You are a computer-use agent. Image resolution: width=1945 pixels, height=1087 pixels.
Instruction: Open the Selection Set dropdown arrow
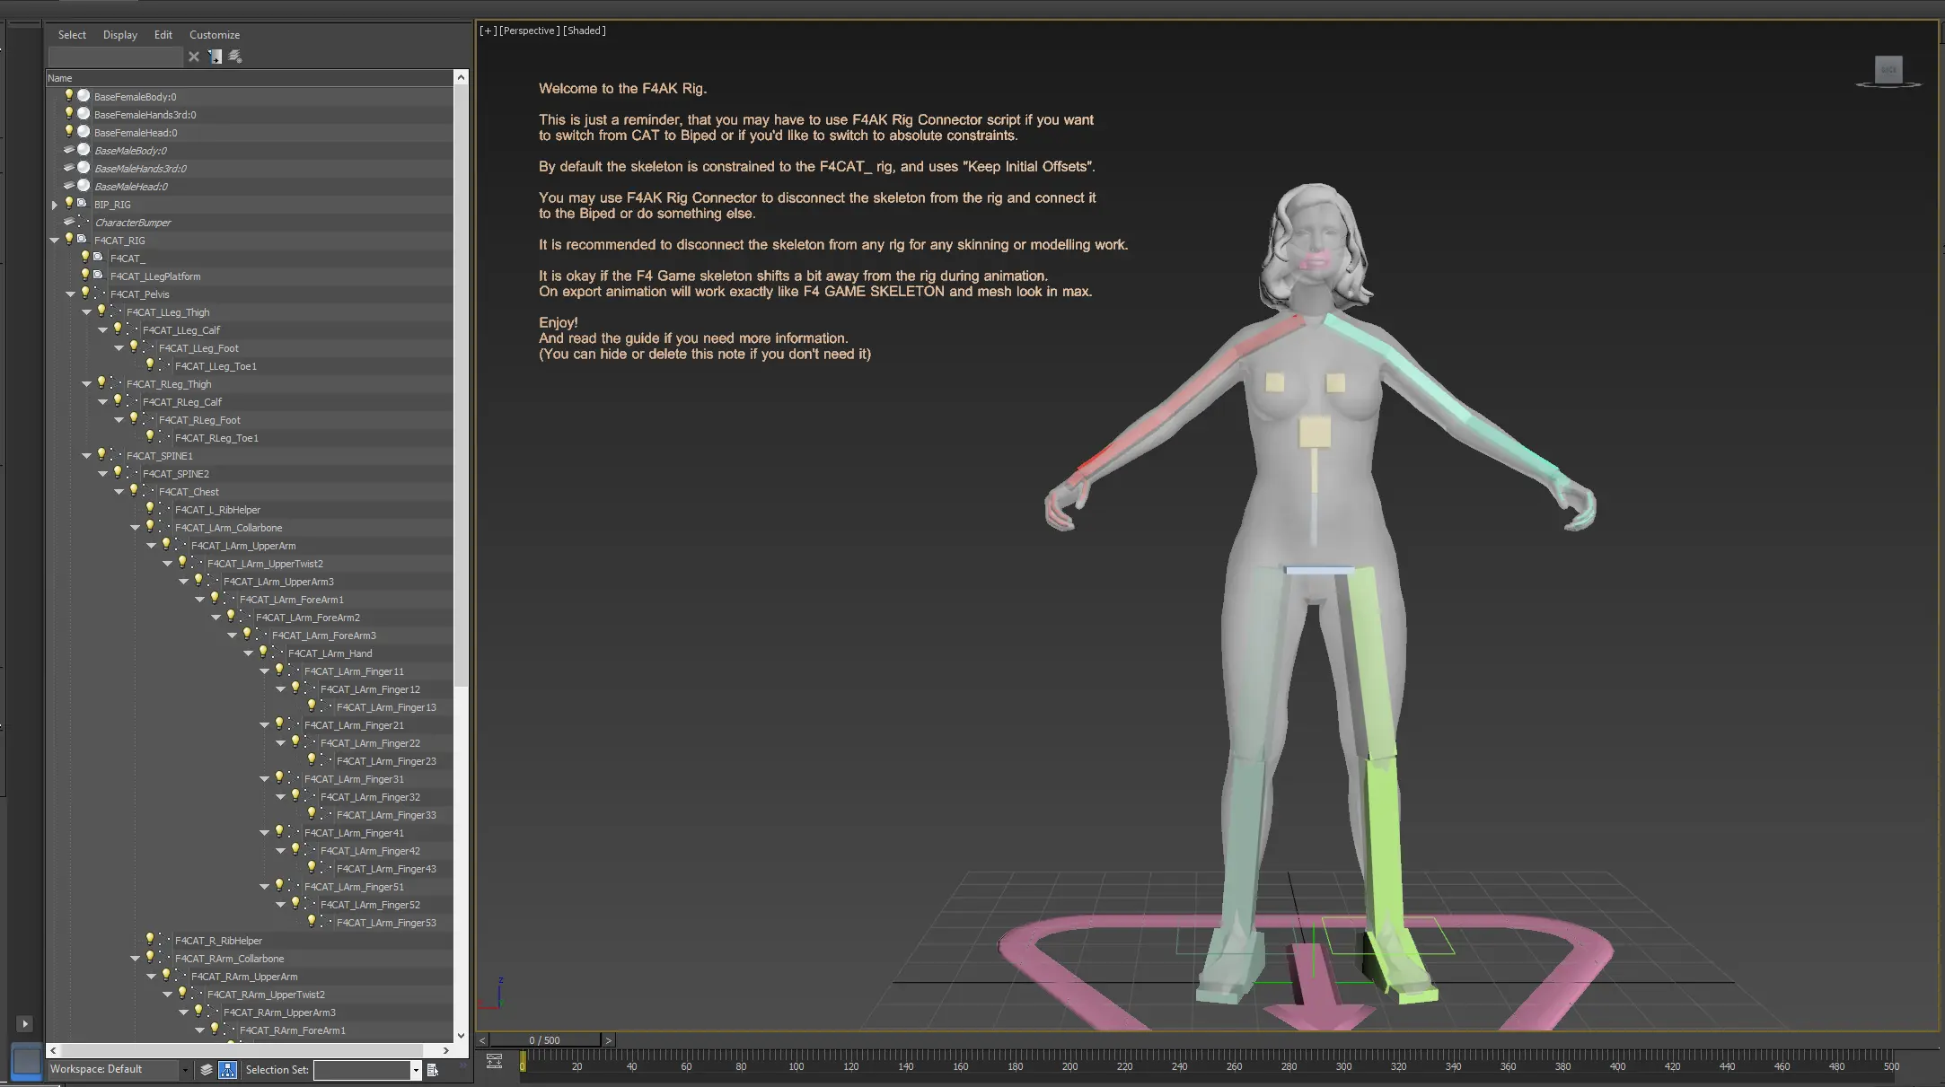tap(415, 1070)
